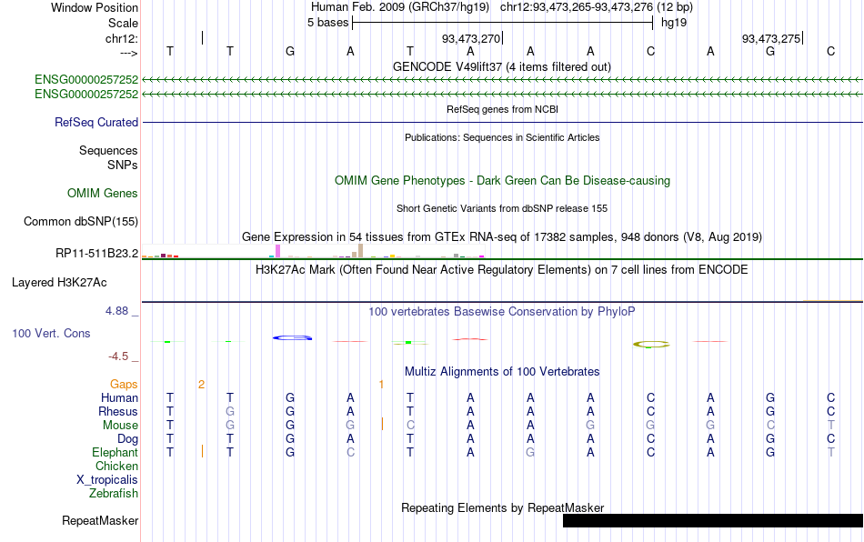Click the GTEx tissue expression bar chart
The width and height of the screenshot is (864, 542).
313,251
